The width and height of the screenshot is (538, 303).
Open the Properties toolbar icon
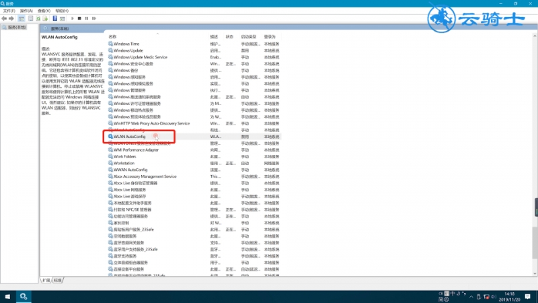point(30,19)
